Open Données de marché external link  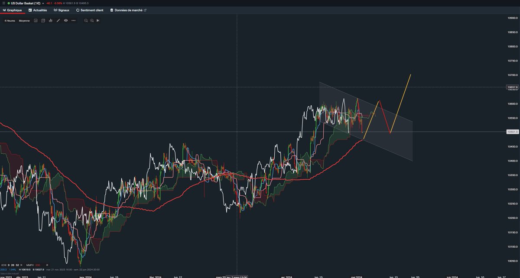click(128, 10)
